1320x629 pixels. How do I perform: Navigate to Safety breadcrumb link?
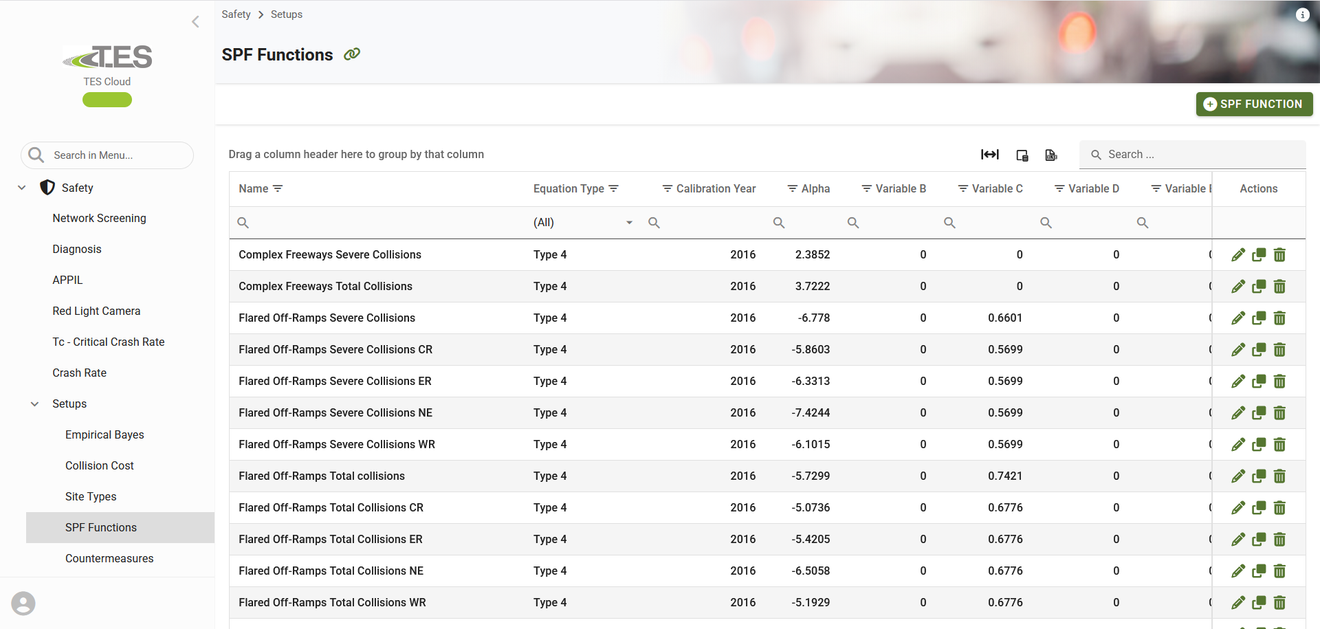coord(236,14)
